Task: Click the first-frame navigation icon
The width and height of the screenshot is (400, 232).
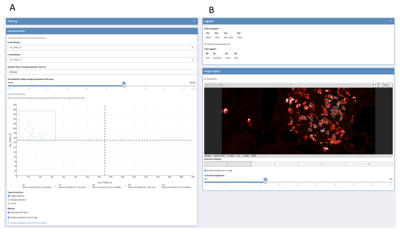Action: point(207,85)
